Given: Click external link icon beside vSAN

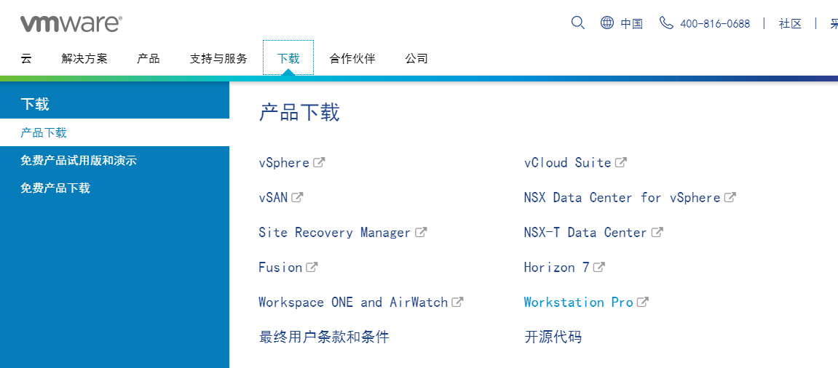Looking at the screenshot, I should pyautogui.click(x=298, y=198).
